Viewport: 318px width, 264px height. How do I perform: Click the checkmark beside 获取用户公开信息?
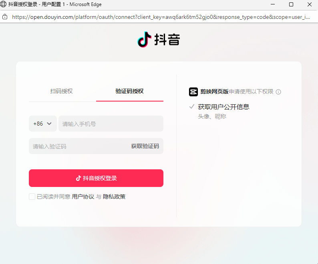(192, 106)
